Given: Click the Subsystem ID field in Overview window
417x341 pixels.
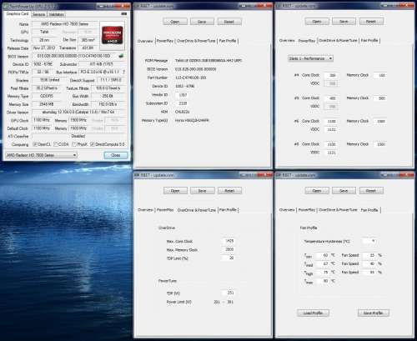Looking at the screenshot, I should [183, 103].
